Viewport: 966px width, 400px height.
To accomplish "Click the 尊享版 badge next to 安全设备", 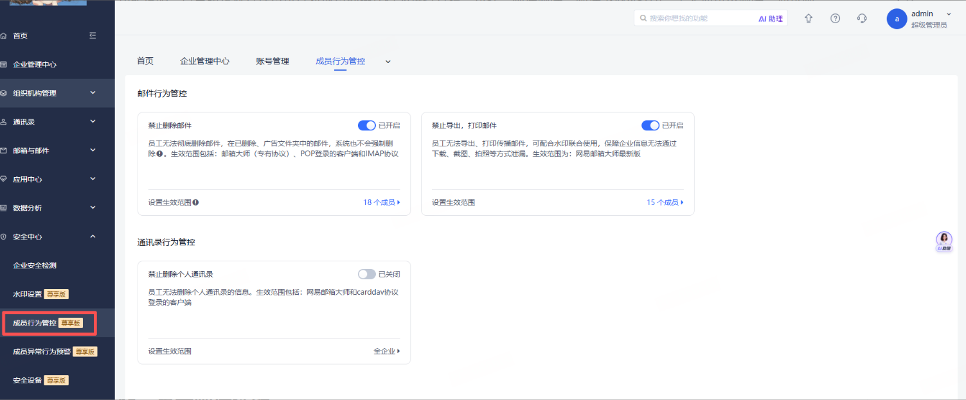I will click(56, 380).
